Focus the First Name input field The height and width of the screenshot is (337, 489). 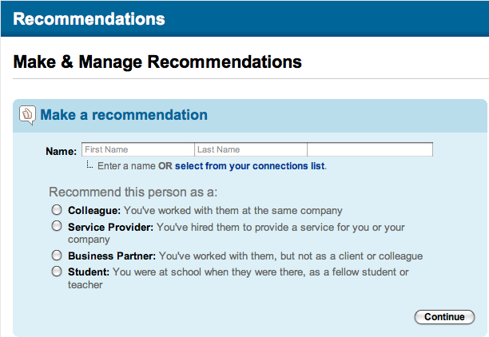(137, 149)
